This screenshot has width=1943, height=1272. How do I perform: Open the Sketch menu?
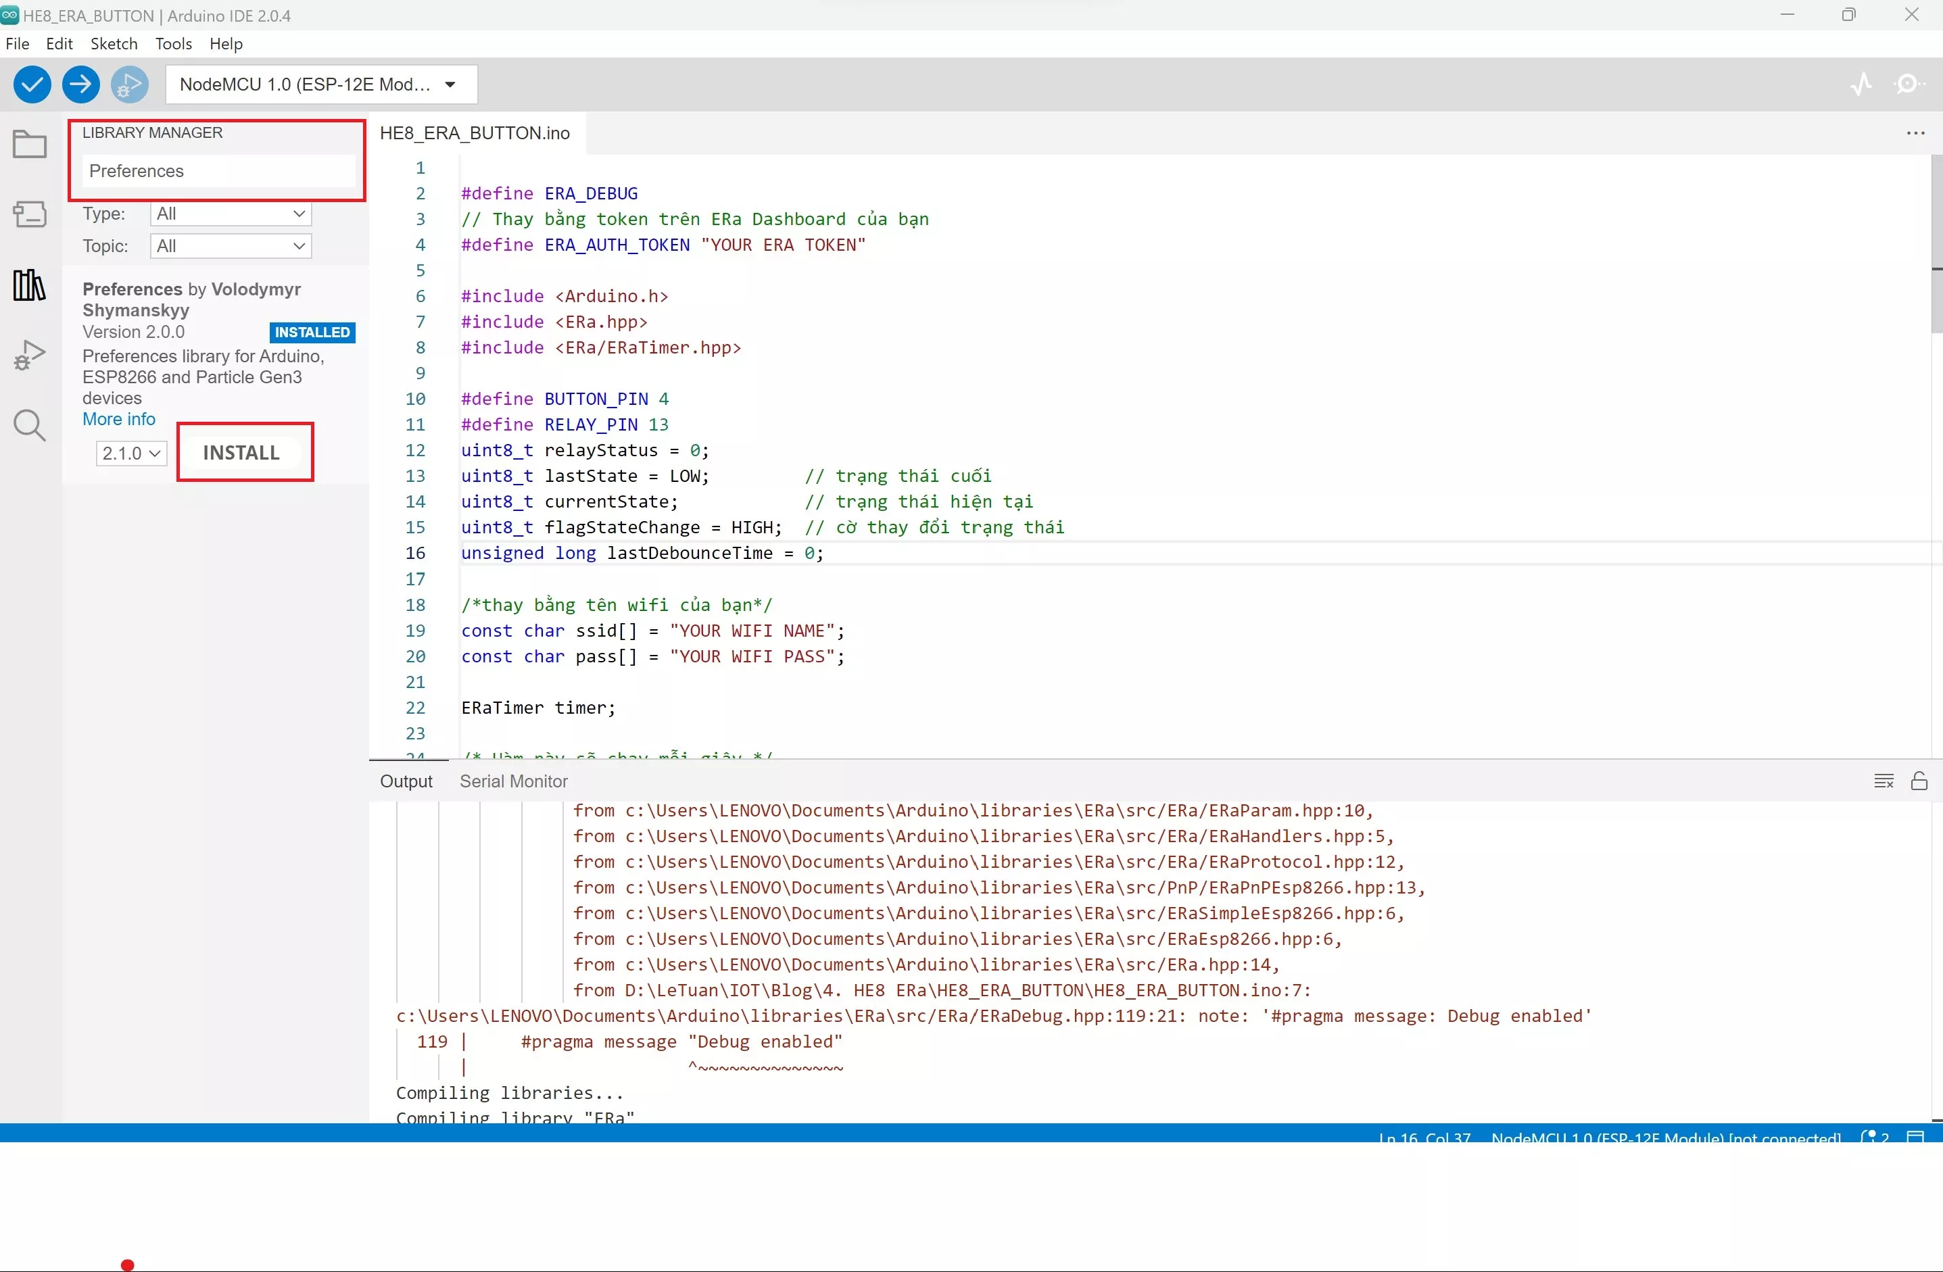click(114, 43)
